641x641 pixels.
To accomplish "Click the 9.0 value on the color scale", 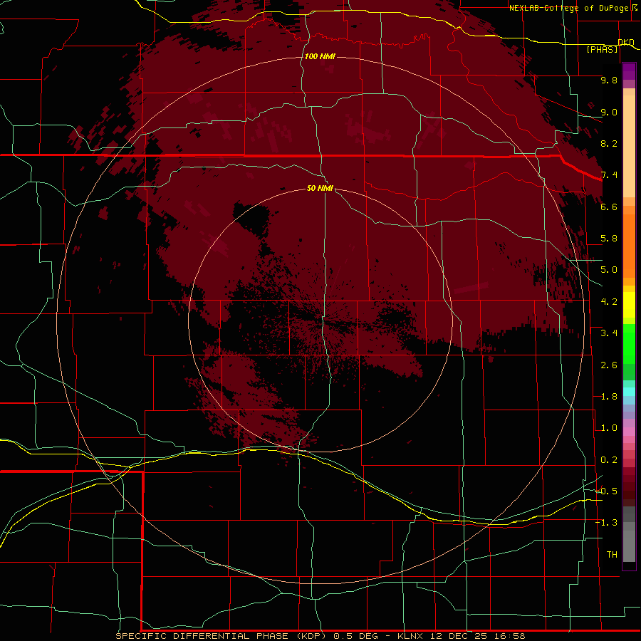I will coord(609,112).
